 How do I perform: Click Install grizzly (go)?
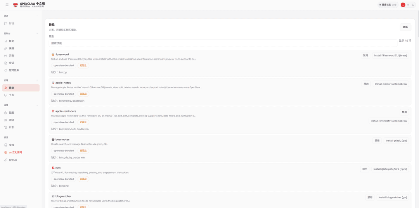tap(396, 141)
